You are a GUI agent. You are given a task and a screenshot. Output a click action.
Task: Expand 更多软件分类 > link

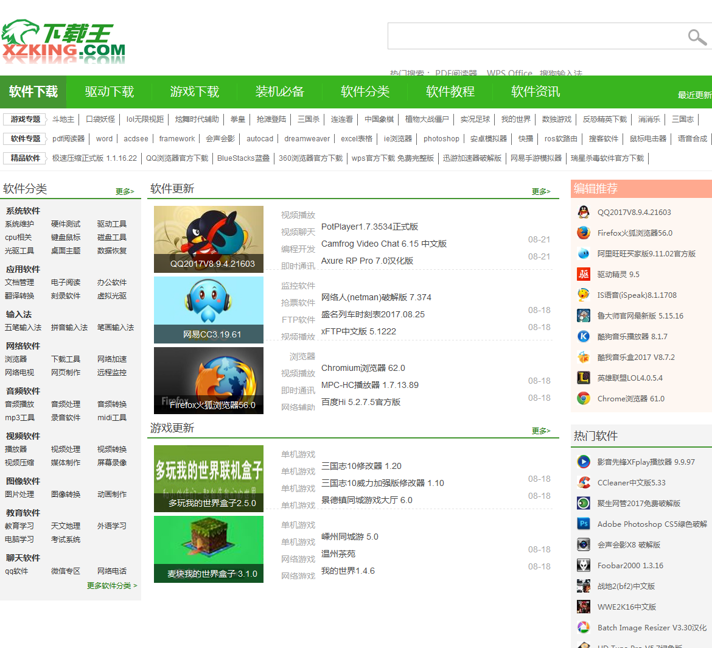coord(112,585)
